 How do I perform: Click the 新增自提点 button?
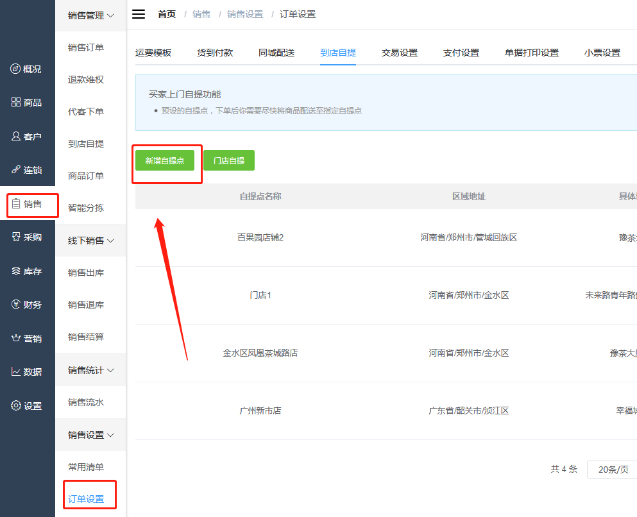(164, 160)
